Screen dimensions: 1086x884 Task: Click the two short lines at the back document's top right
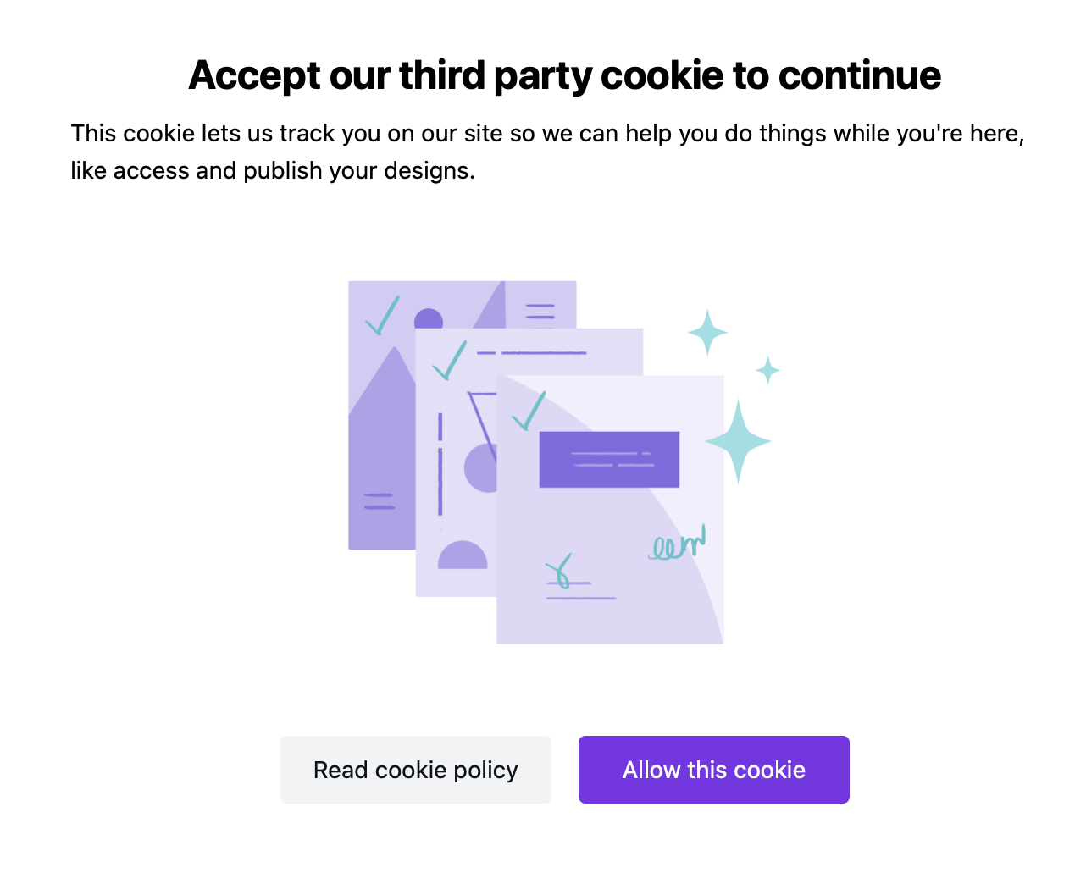[x=540, y=311]
